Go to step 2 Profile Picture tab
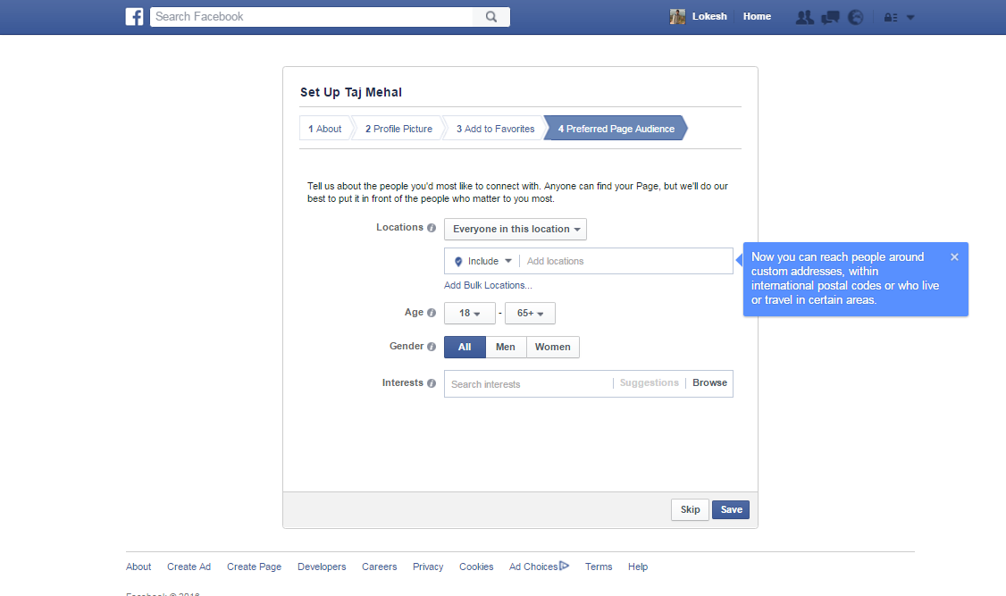 [398, 129]
